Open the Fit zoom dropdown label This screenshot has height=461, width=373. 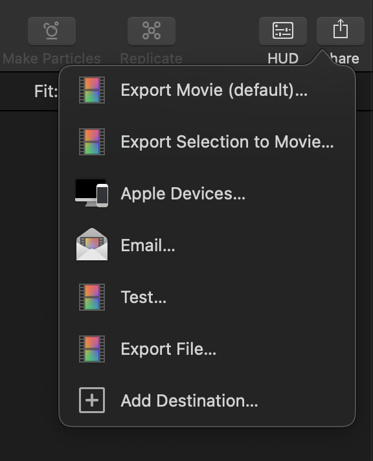(45, 91)
